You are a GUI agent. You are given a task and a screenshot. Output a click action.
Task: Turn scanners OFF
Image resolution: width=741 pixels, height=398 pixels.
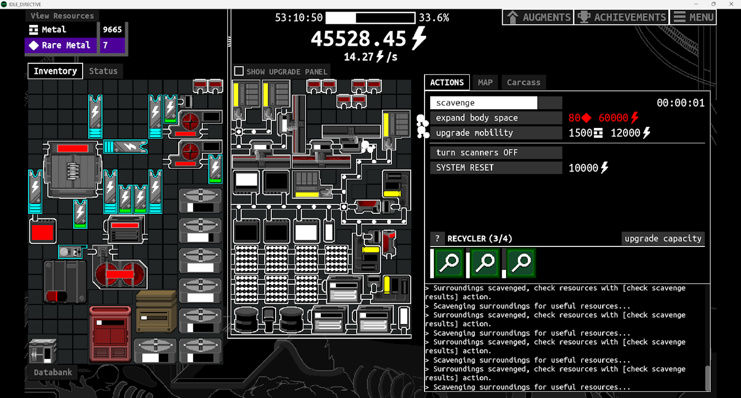point(496,153)
